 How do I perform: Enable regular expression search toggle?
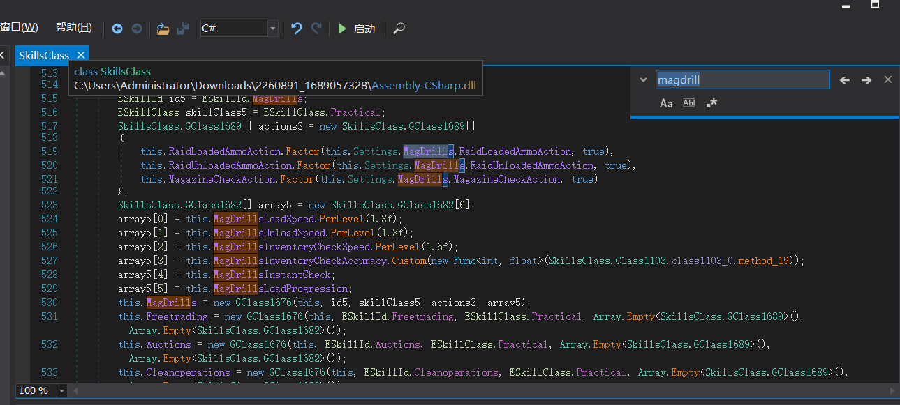pyautogui.click(x=711, y=103)
